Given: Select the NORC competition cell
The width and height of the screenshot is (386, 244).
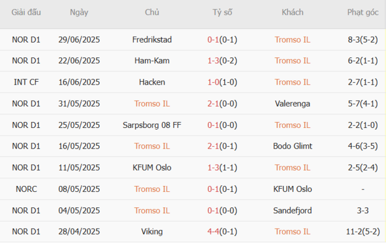Looking at the screenshot, I should tap(26, 189).
